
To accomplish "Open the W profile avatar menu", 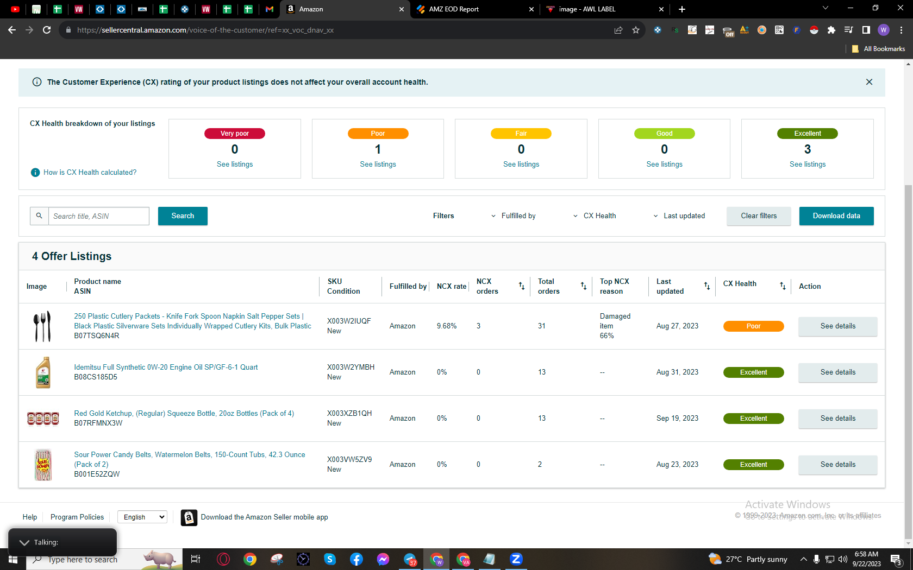I will pyautogui.click(x=884, y=30).
